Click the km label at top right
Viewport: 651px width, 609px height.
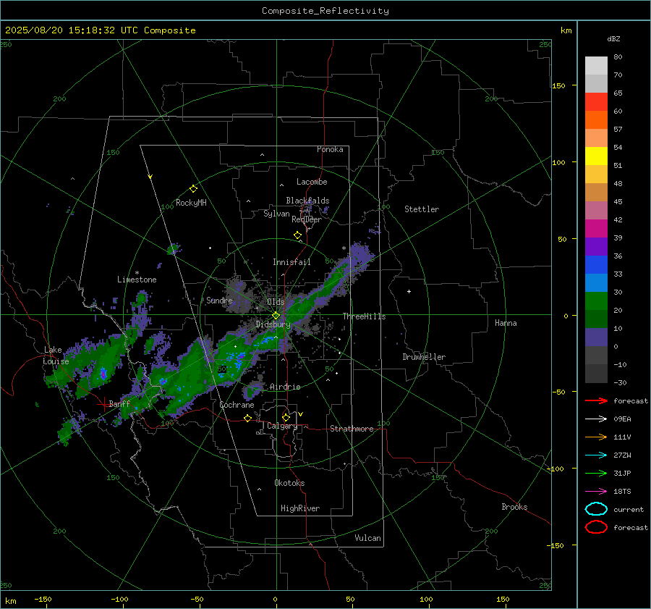(x=566, y=30)
